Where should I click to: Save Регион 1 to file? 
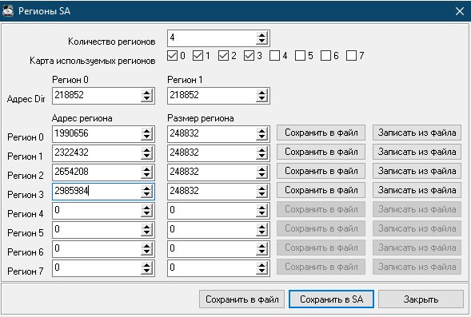(x=321, y=152)
